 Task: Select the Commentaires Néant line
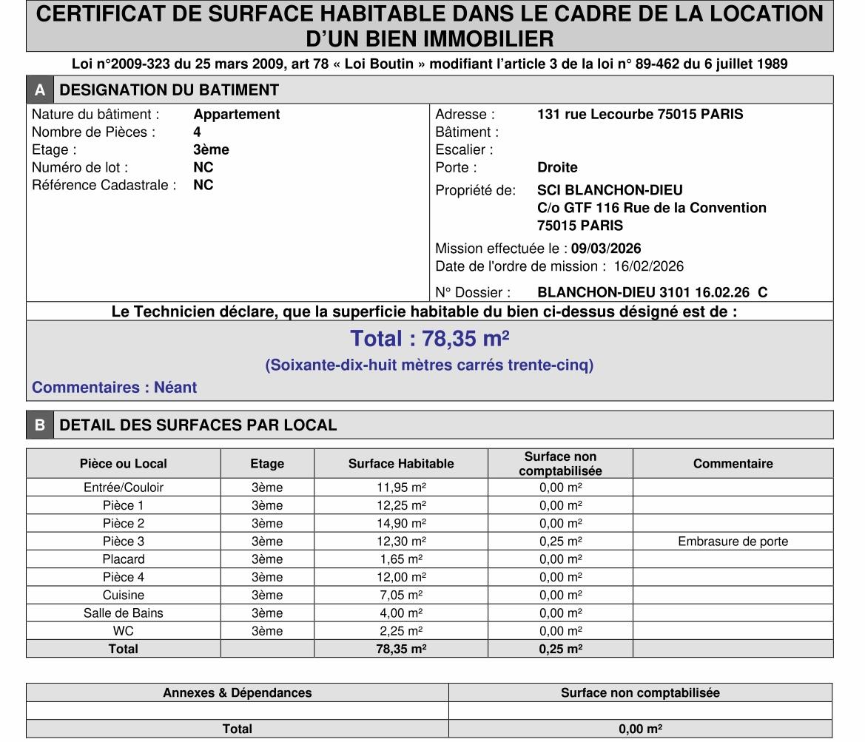(113, 387)
